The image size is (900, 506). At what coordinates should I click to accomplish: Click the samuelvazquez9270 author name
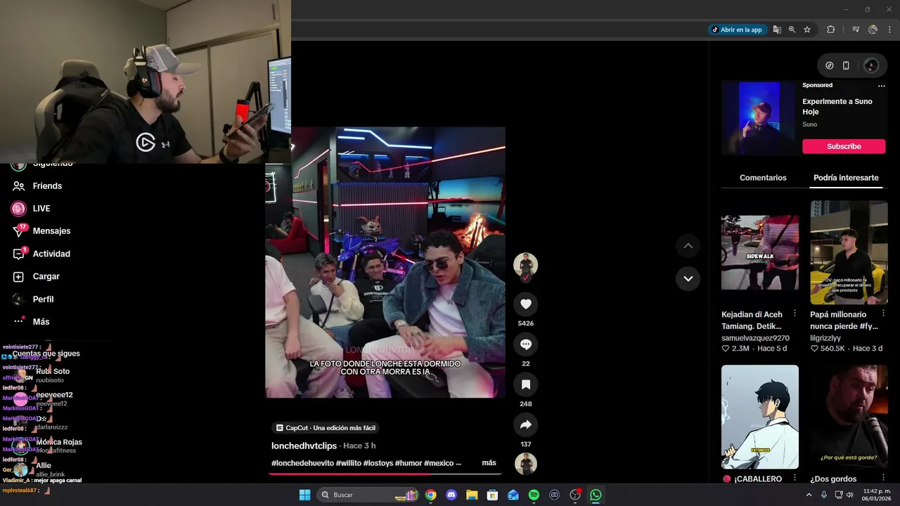pos(755,338)
